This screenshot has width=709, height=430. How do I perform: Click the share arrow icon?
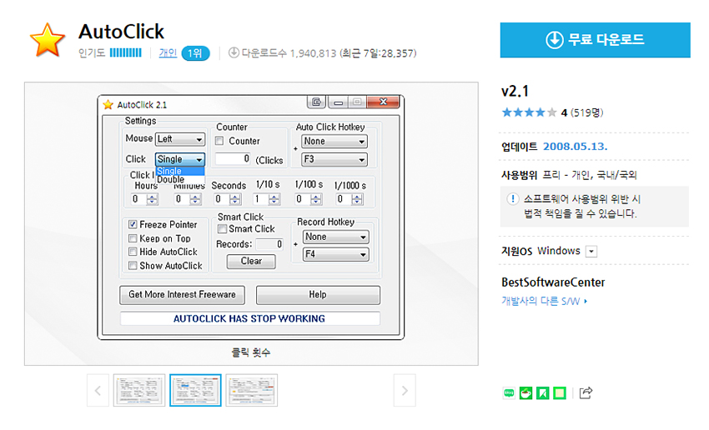point(586,393)
